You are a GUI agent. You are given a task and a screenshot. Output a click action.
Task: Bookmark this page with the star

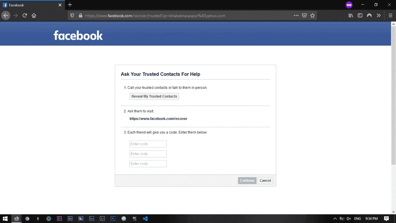[312, 15]
